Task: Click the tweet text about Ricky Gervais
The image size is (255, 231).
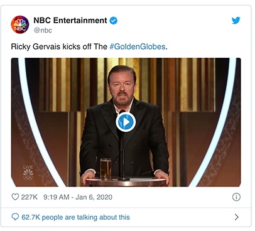Action: pyautogui.click(x=89, y=46)
